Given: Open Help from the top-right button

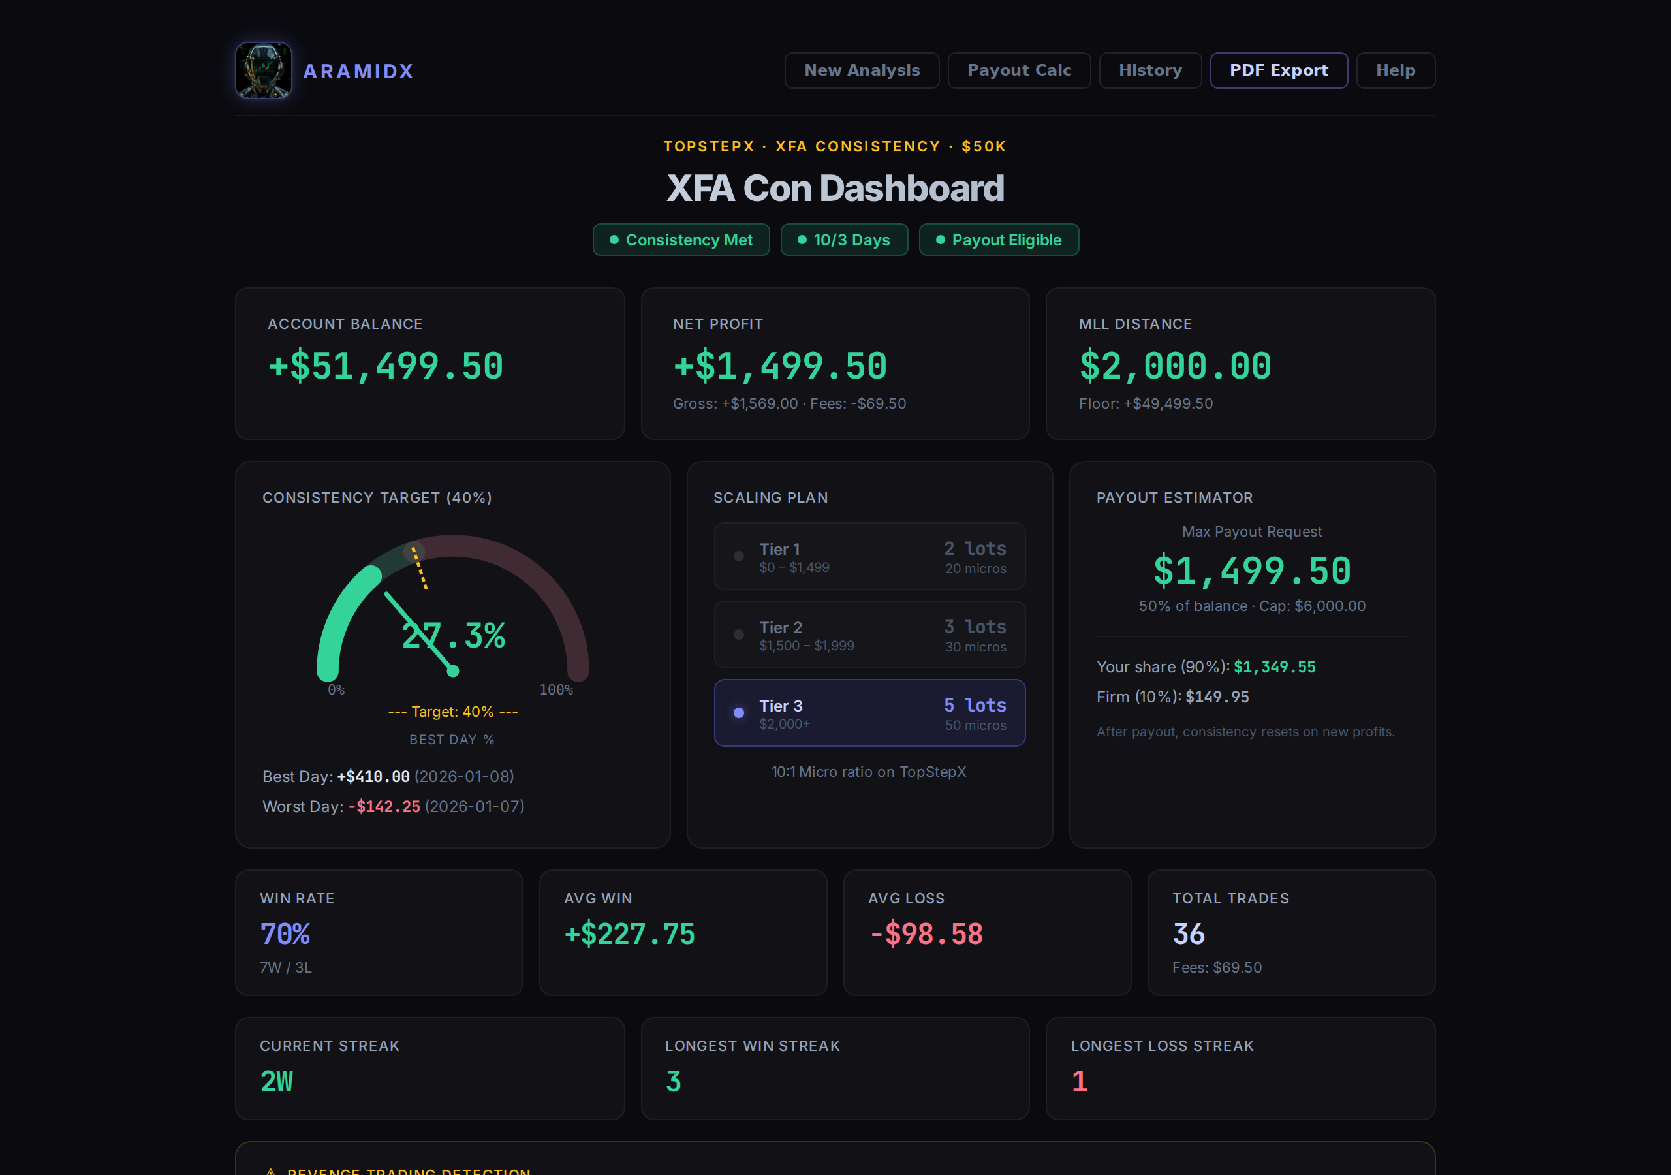Looking at the screenshot, I should [x=1395, y=70].
